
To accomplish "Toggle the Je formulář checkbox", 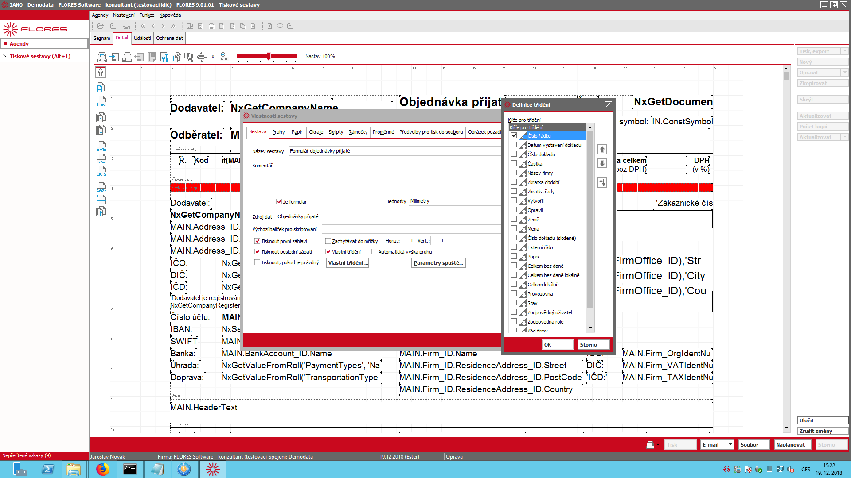I will pyautogui.click(x=279, y=202).
